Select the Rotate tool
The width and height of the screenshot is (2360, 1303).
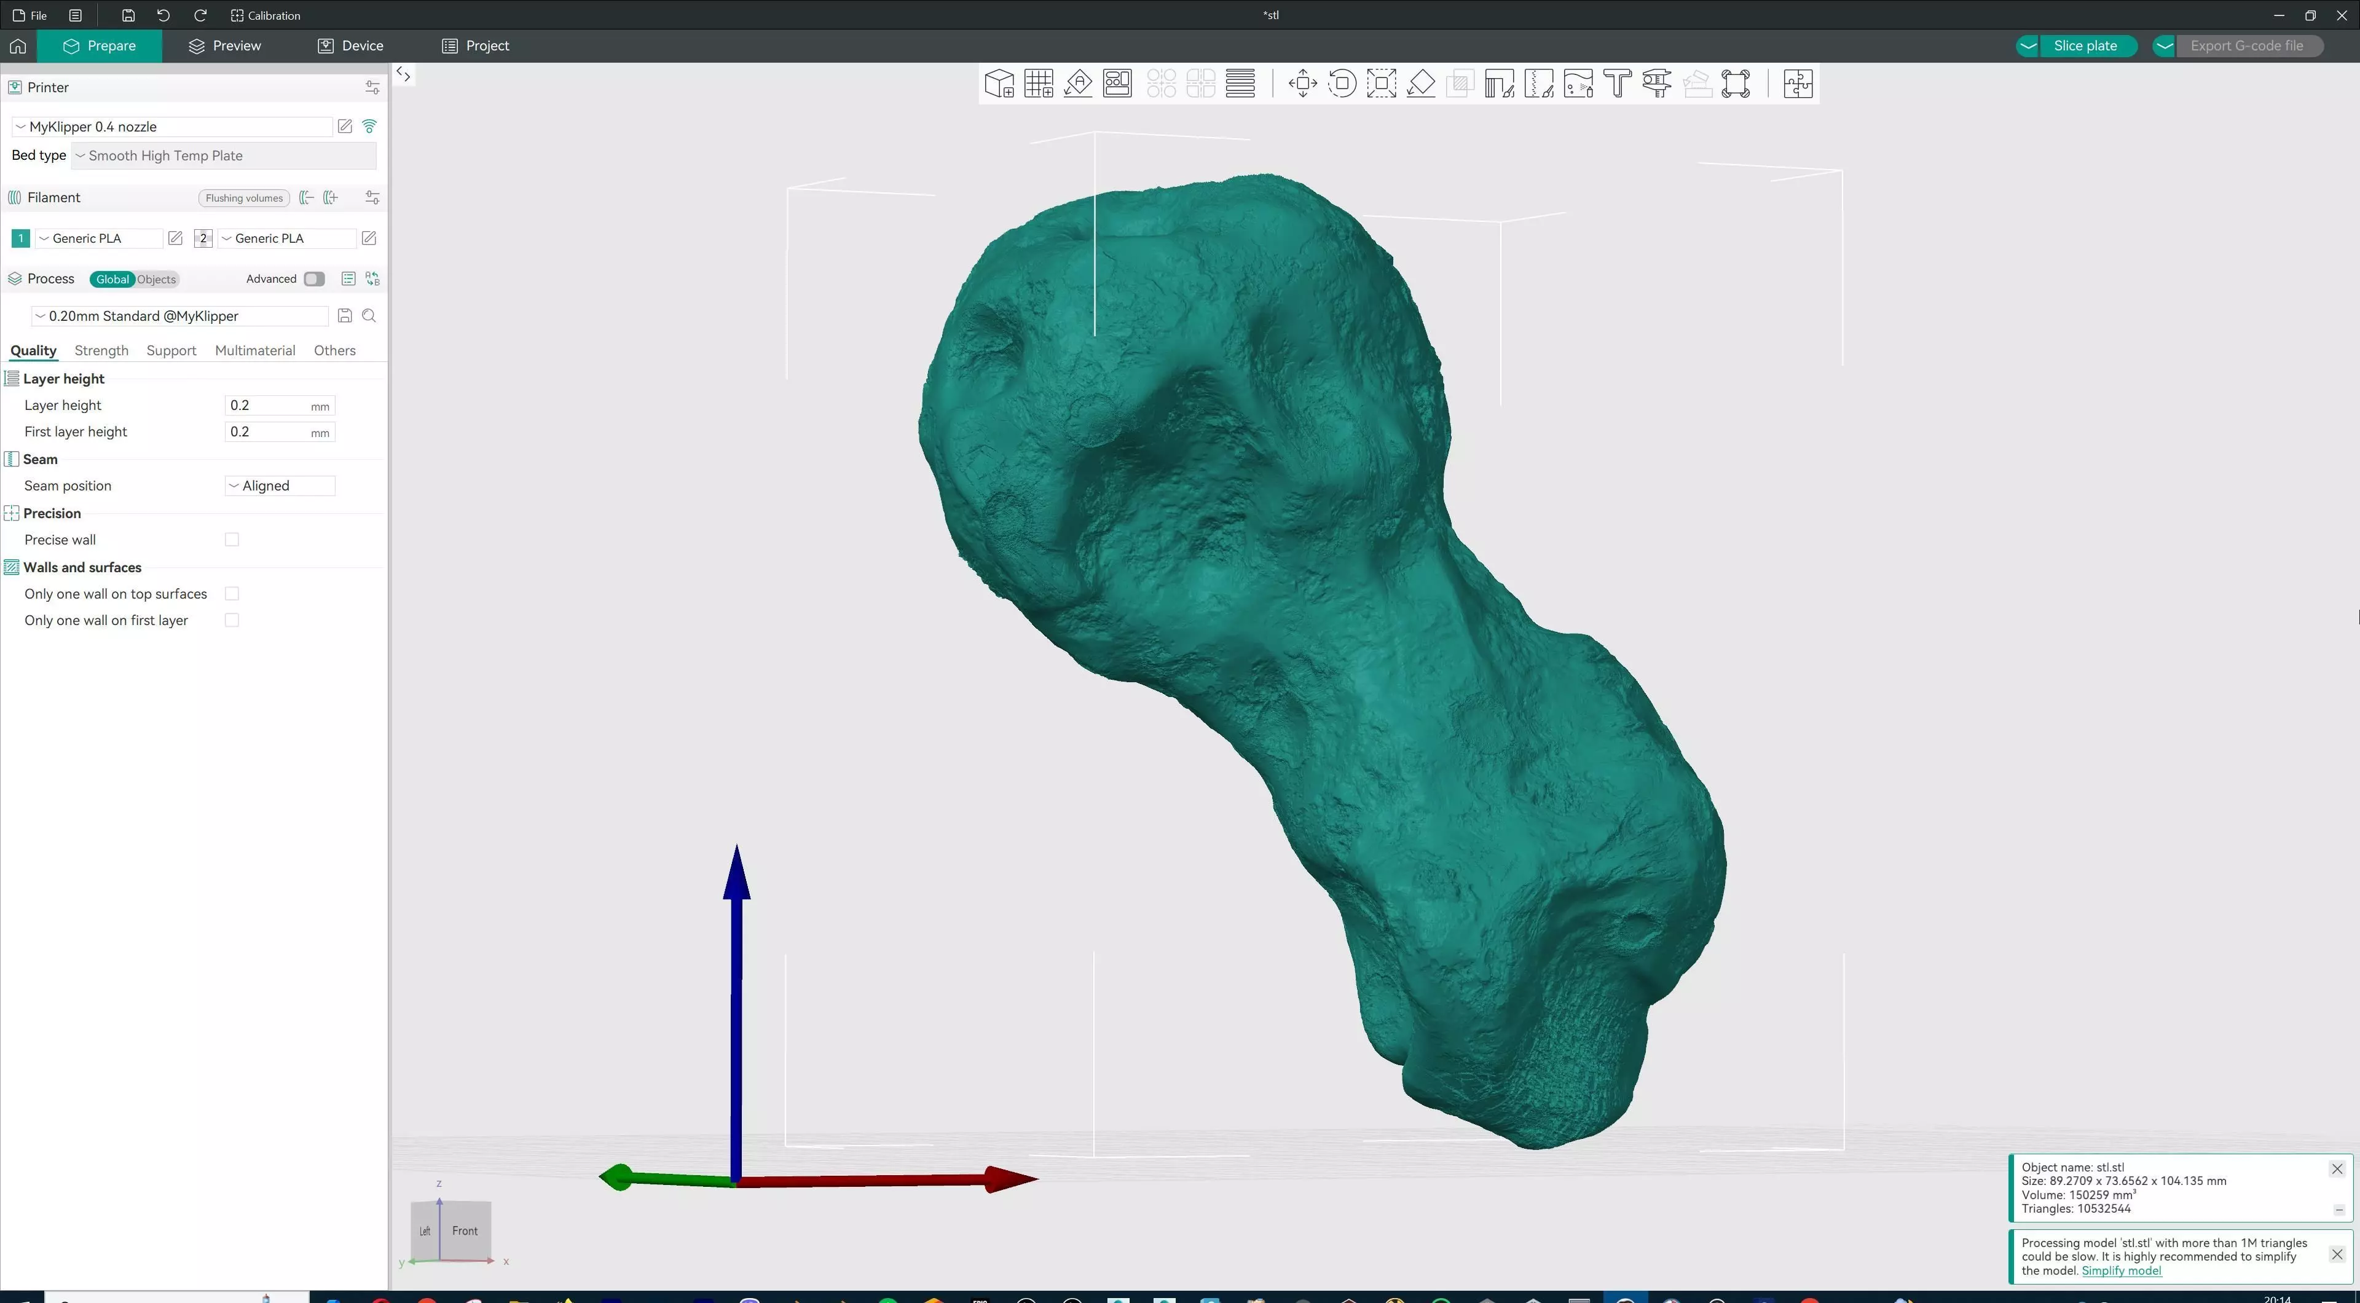(x=1342, y=84)
